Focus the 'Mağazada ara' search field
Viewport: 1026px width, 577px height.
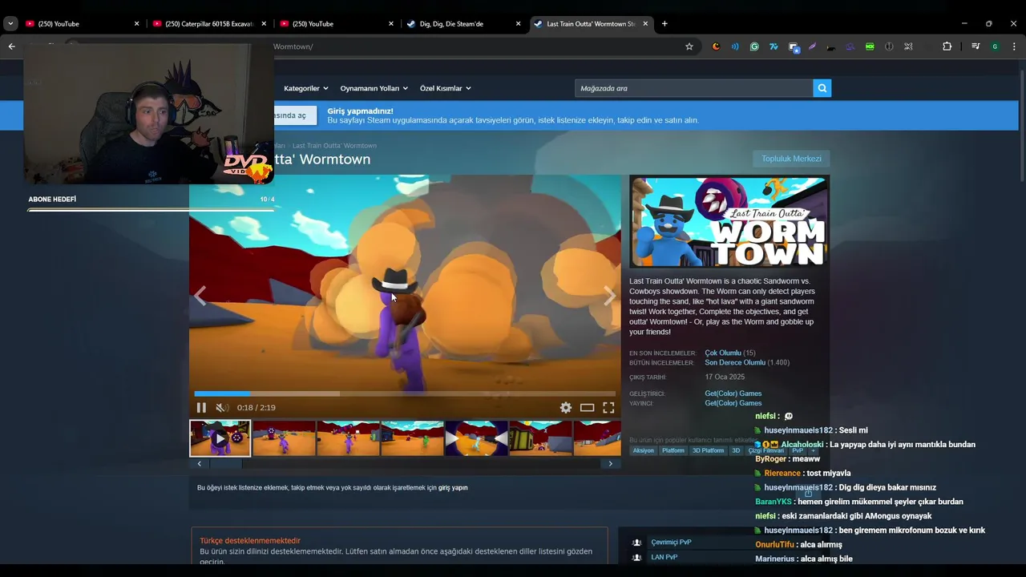click(694, 88)
